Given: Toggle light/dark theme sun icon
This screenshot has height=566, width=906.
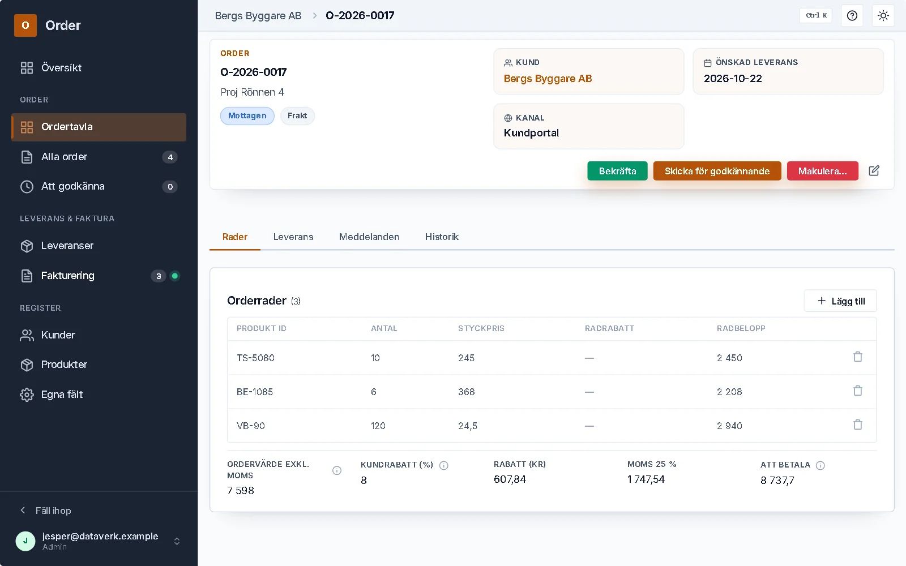Looking at the screenshot, I should tap(883, 16).
